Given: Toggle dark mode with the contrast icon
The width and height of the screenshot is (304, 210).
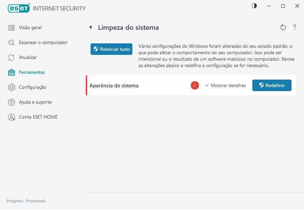Looking at the screenshot, I should click(254, 6).
